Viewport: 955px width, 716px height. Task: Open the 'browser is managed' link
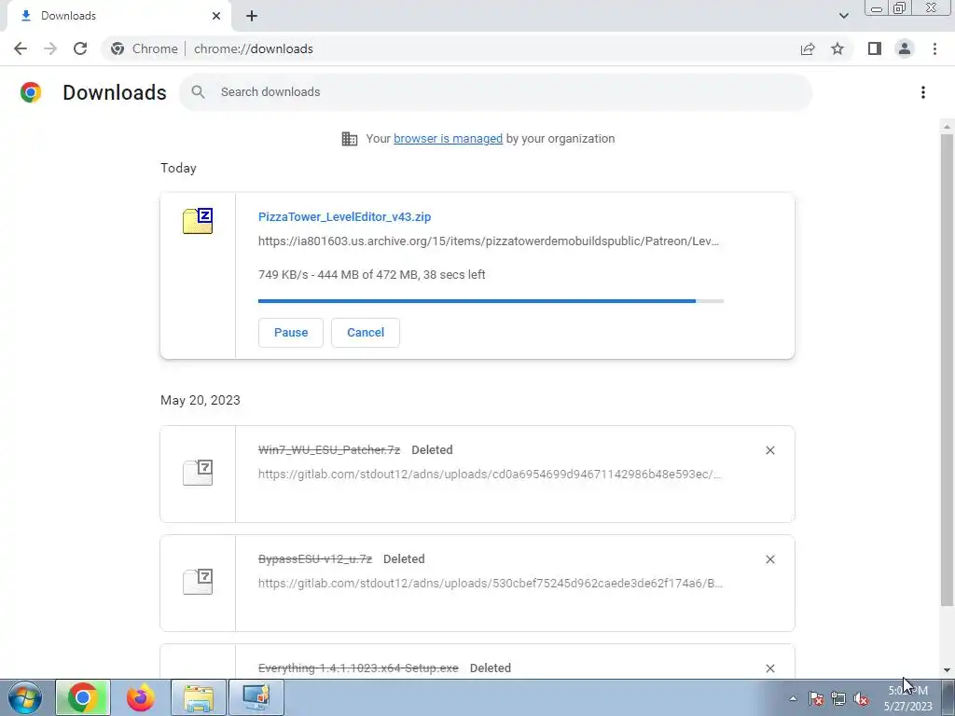click(x=448, y=138)
